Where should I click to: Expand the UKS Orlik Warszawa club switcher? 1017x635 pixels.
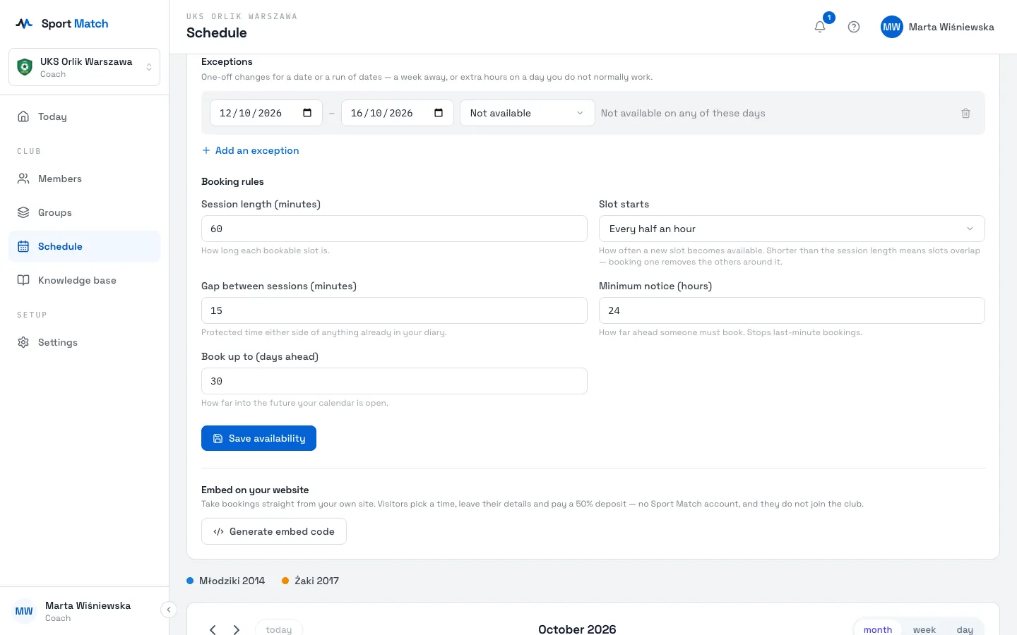(84, 67)
